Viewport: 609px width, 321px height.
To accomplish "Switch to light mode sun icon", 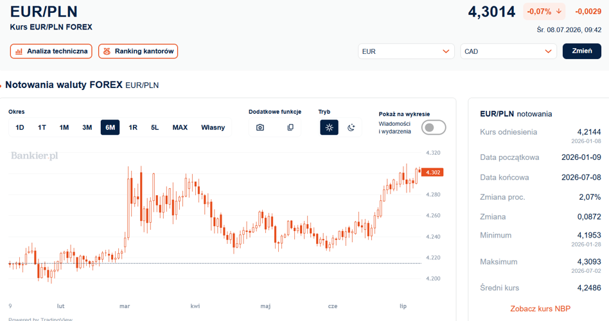I will point(329,127).
